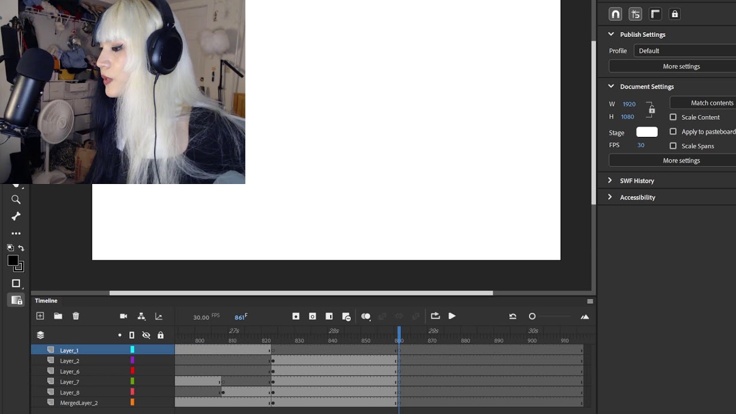Open the three-dots edit toolbar button

(x=16, y=233)
